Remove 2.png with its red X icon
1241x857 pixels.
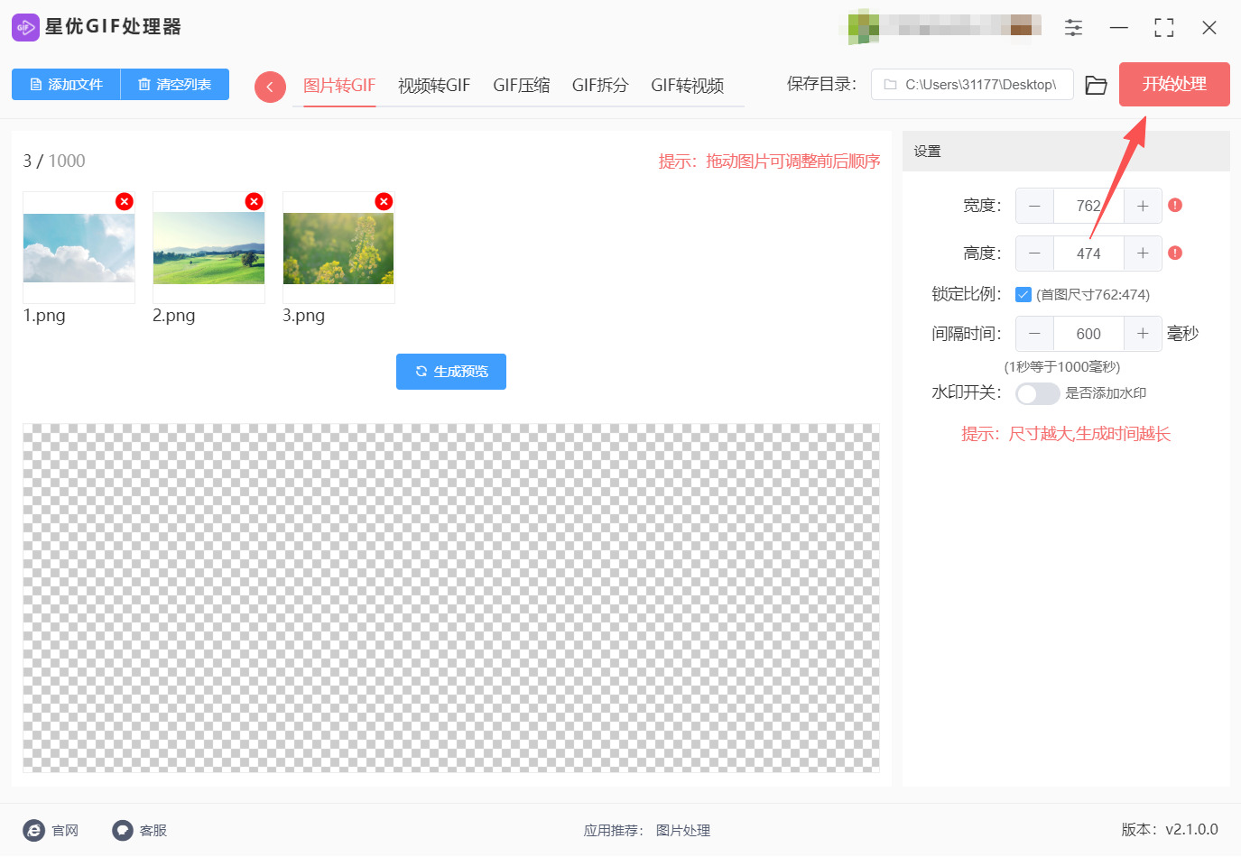pyautogui.click(x=255, y=201)
